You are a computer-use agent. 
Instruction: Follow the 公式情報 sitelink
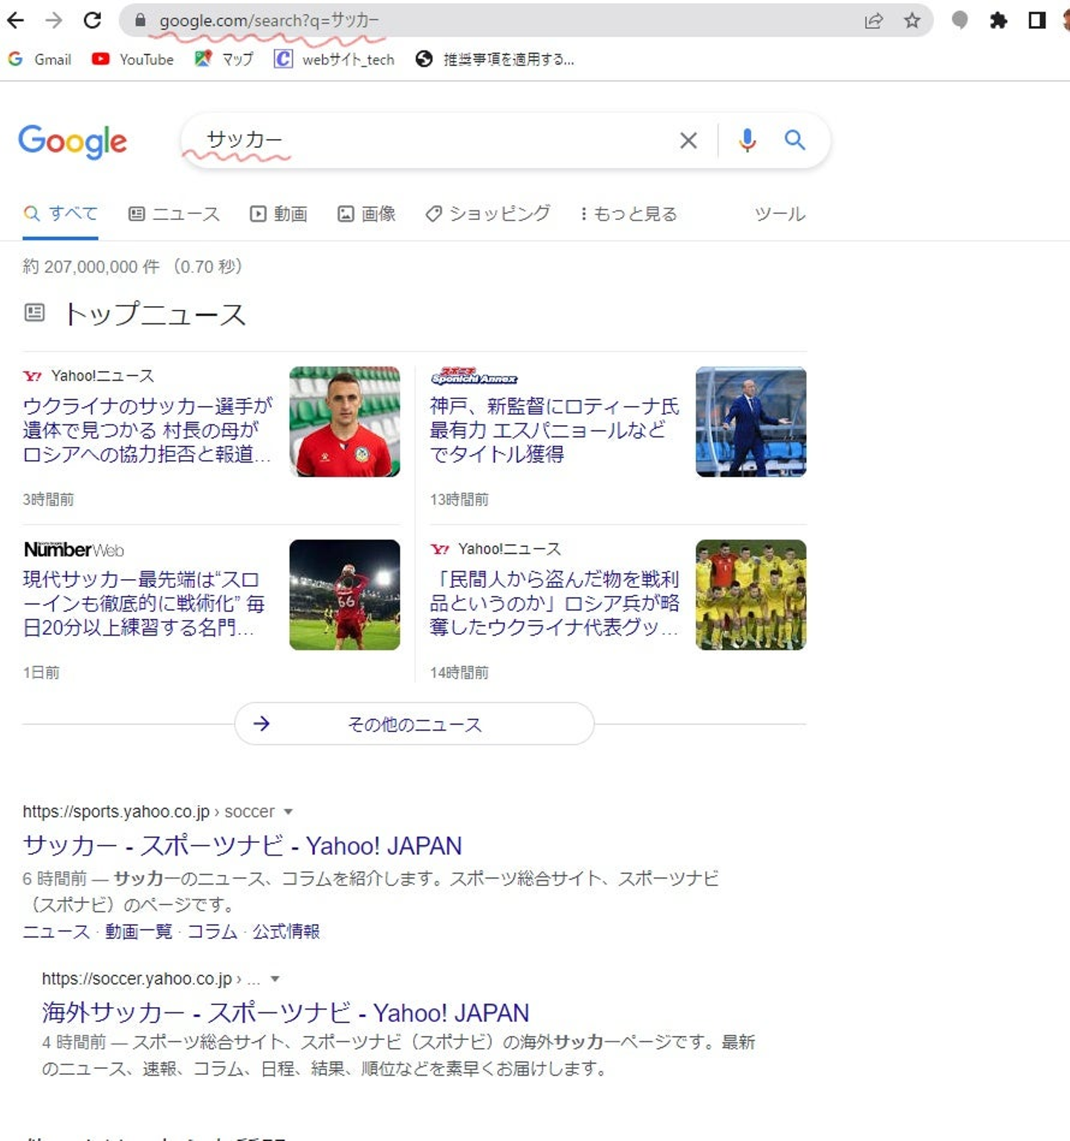[x=286, y=931]
